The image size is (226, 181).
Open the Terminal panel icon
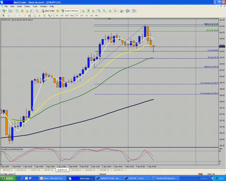pyautogui.click(x=32, y=11)
